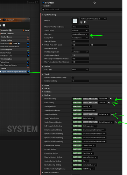Use selected asset arrow icon under Material

tap(81, 22)
